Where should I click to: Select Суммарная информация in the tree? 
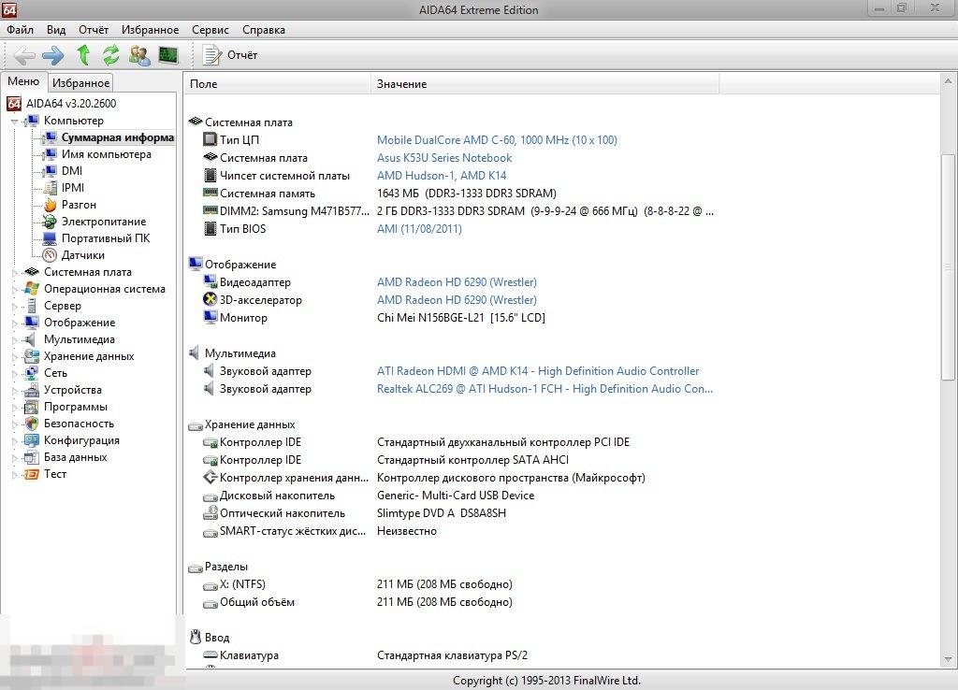click(x=117, y=137)
